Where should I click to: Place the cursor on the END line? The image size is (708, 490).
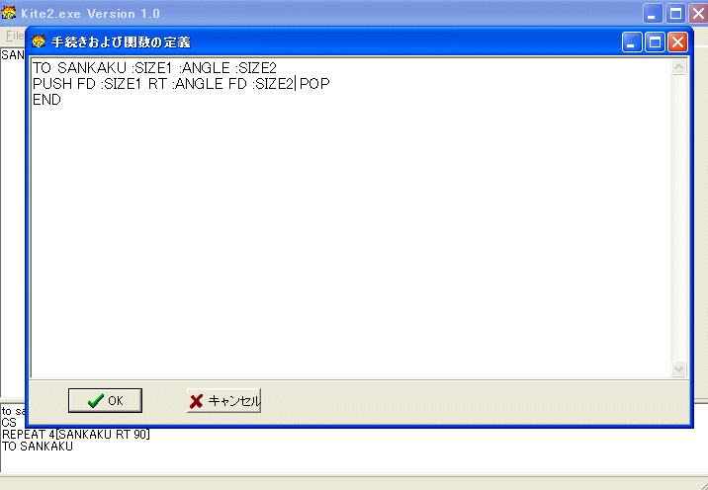tap(46, 100)
